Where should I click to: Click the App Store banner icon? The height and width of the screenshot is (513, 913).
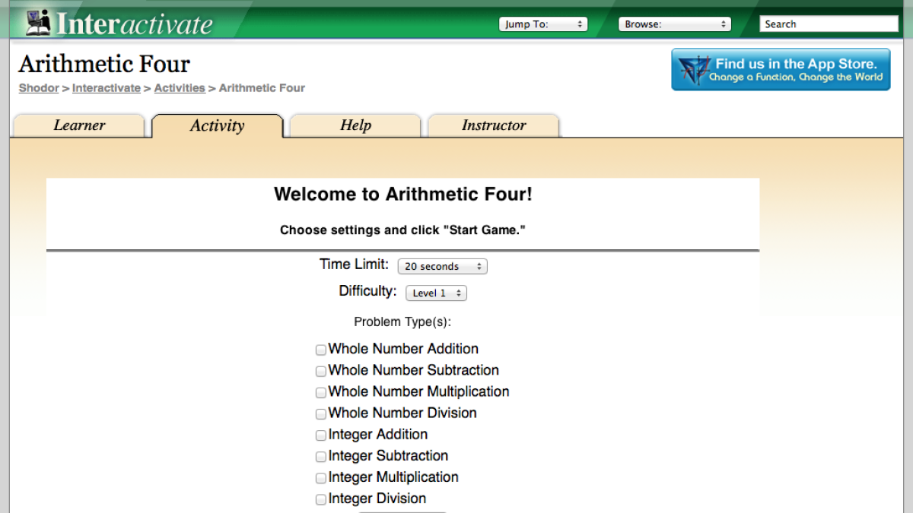pyautogui.click(x=695, y=69)
